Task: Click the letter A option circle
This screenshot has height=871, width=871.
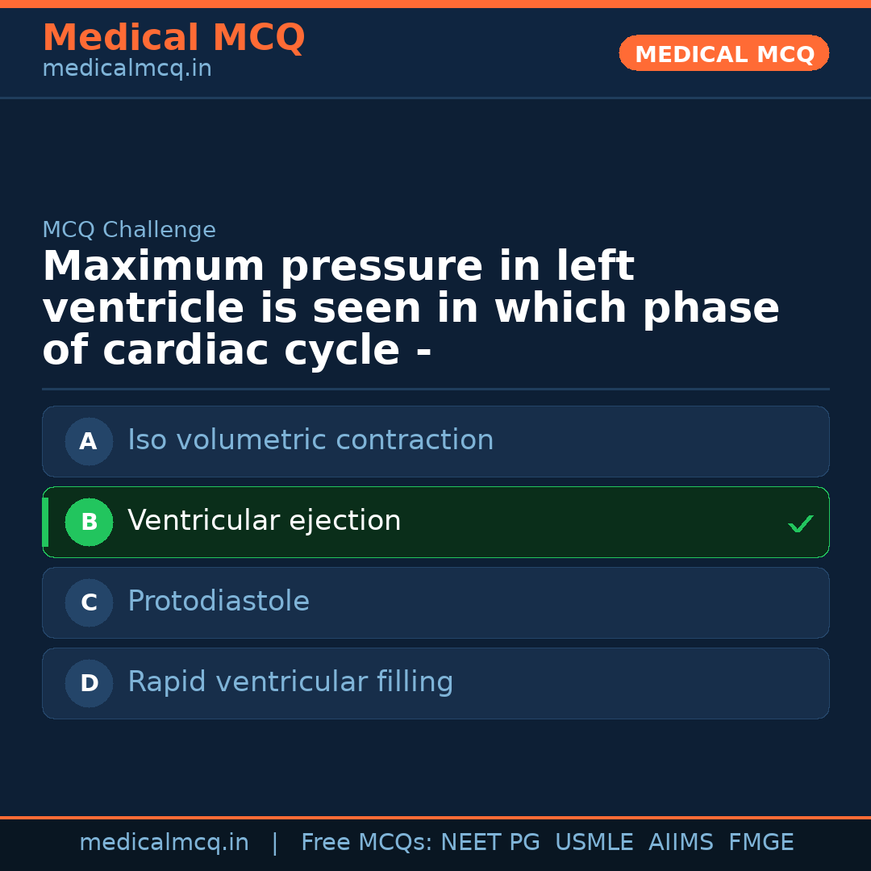Action: [89, 441]
